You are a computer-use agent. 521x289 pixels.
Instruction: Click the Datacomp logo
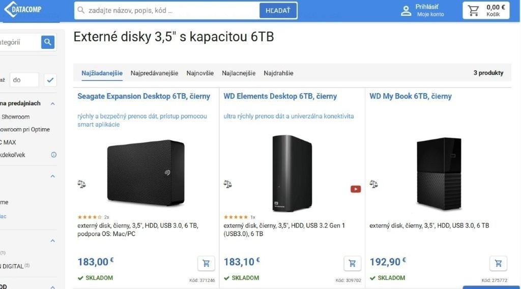point(23,10)
